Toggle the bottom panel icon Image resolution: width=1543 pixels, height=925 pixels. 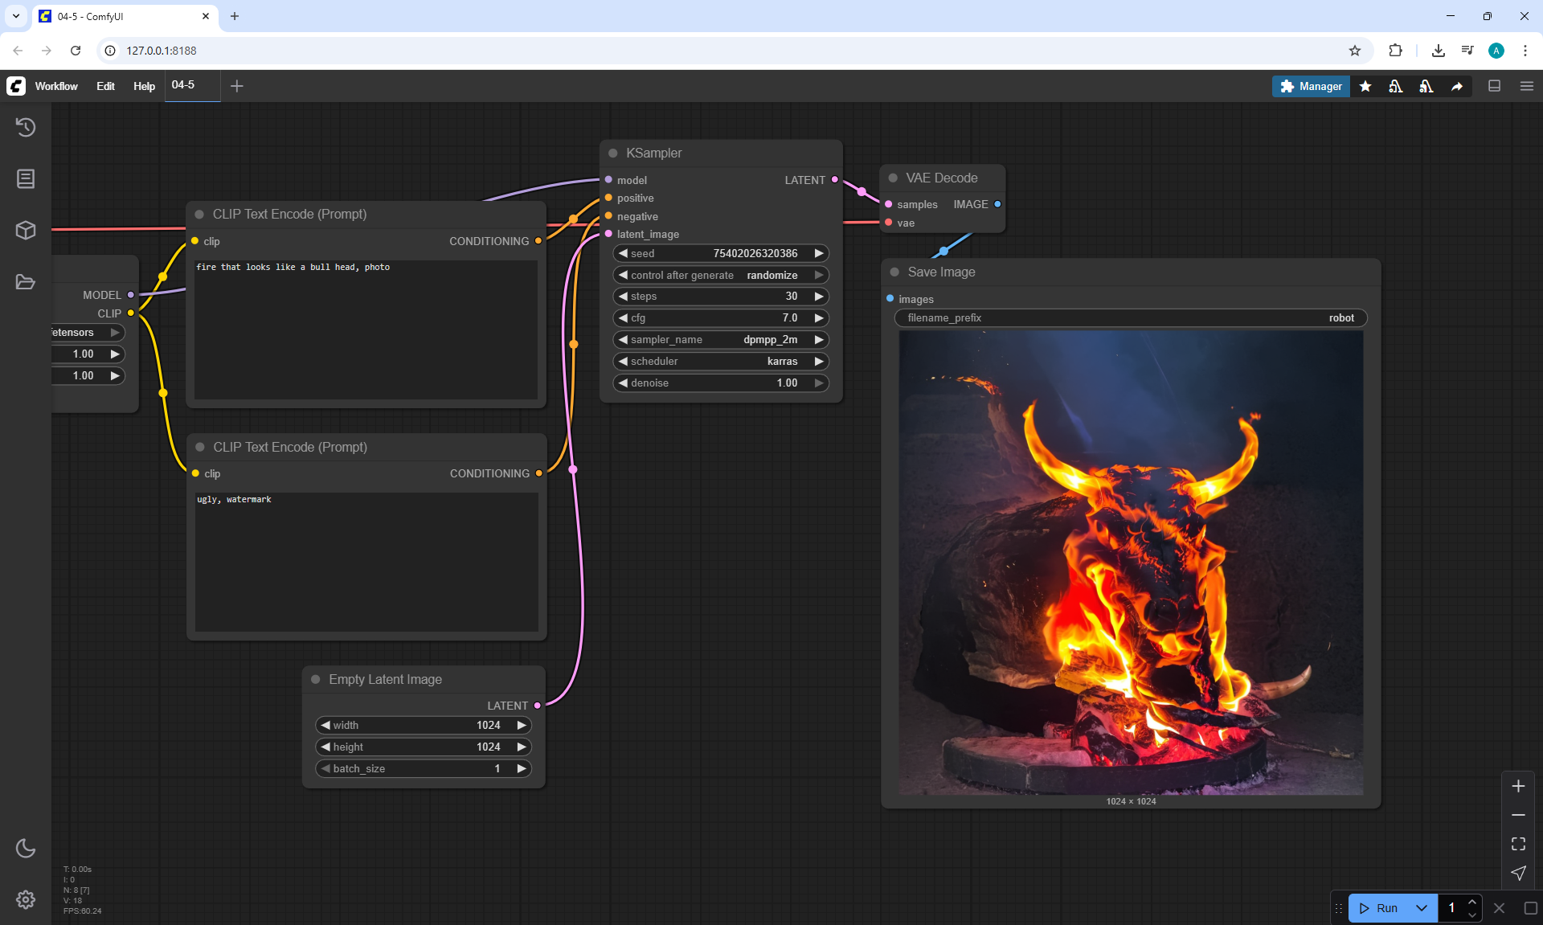(x=1494, y=86)
